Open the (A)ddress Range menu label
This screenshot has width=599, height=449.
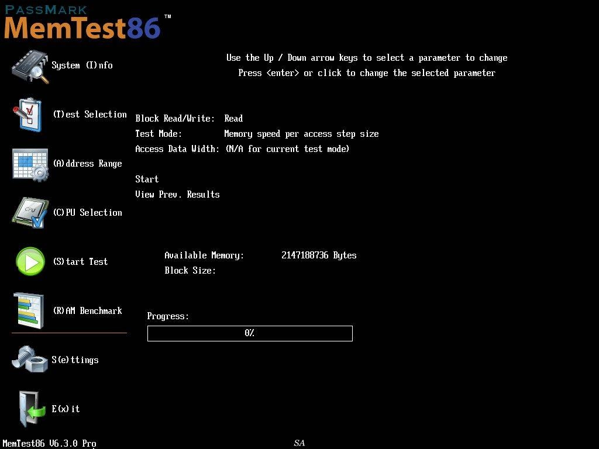point(88,164)
